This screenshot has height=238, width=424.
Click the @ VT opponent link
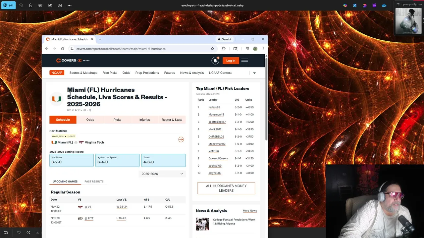click(88, 207)
